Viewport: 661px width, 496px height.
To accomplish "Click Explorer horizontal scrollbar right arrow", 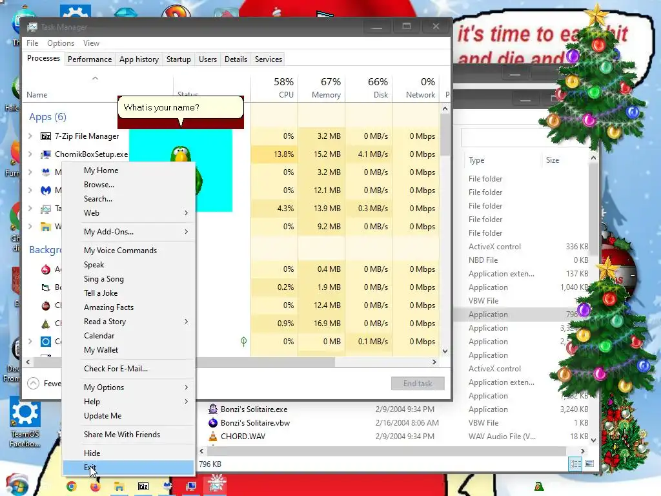I will pos(583,451).
